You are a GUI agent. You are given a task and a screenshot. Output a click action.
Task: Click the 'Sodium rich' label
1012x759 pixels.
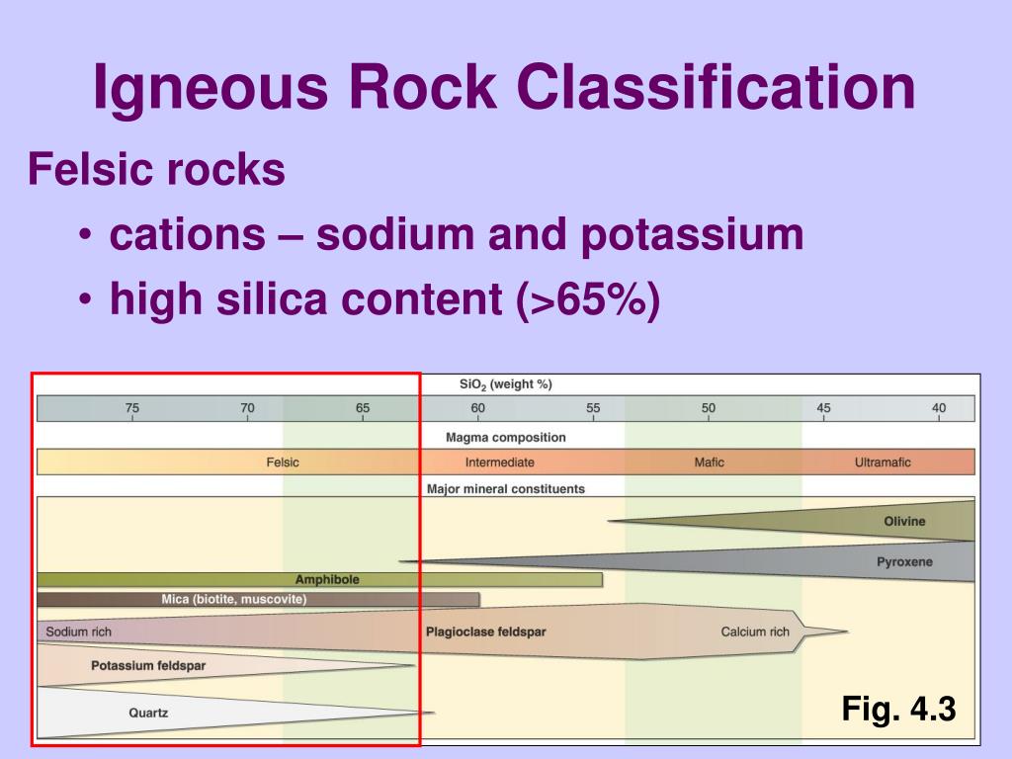[x=78, y=632]
